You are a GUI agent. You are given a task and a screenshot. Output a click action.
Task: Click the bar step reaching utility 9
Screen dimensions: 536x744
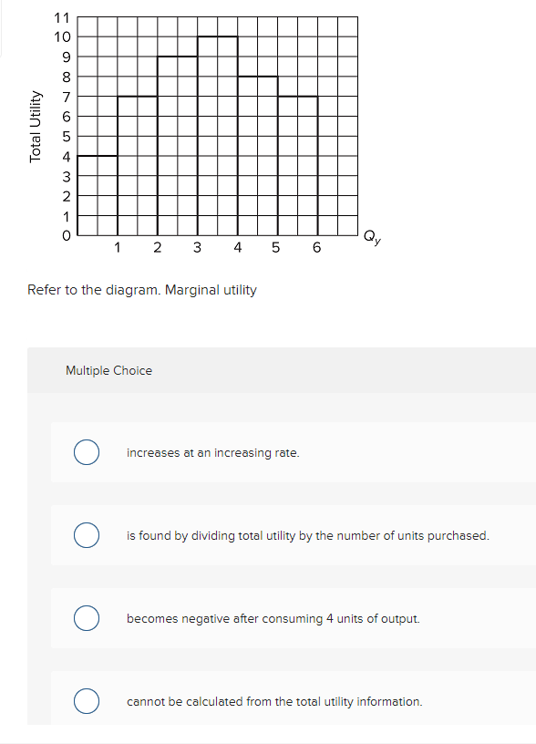(178, 56)
